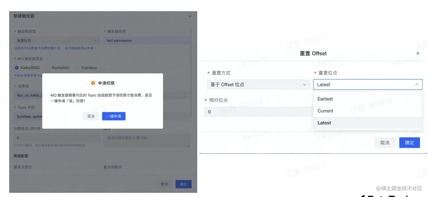Open the 重置方式 dropdown showing 基于 Offset 位点
This screenshot has height=197, width=428.
(x=258, y=85)
